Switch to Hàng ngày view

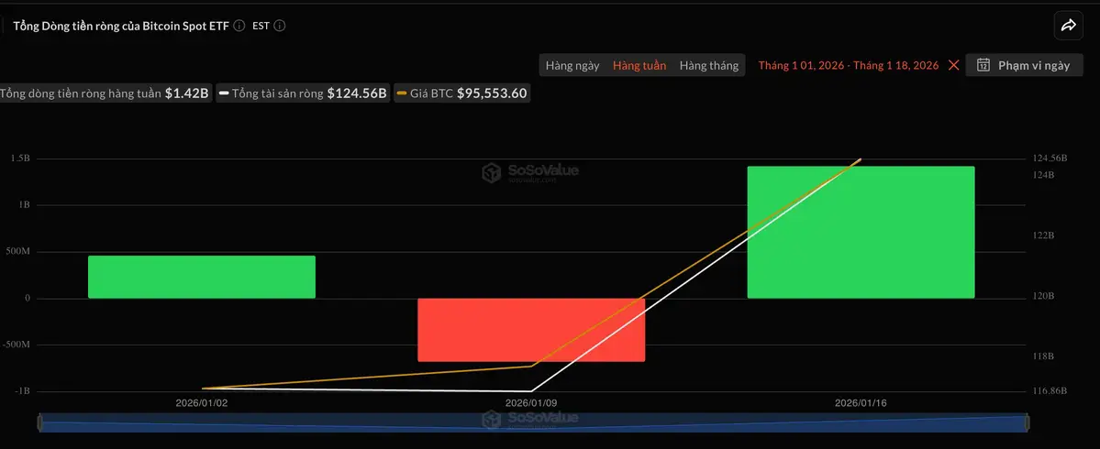[572, 65]
